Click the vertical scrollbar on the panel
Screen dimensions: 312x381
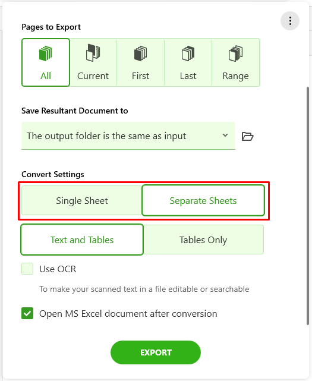click(308, 206)
